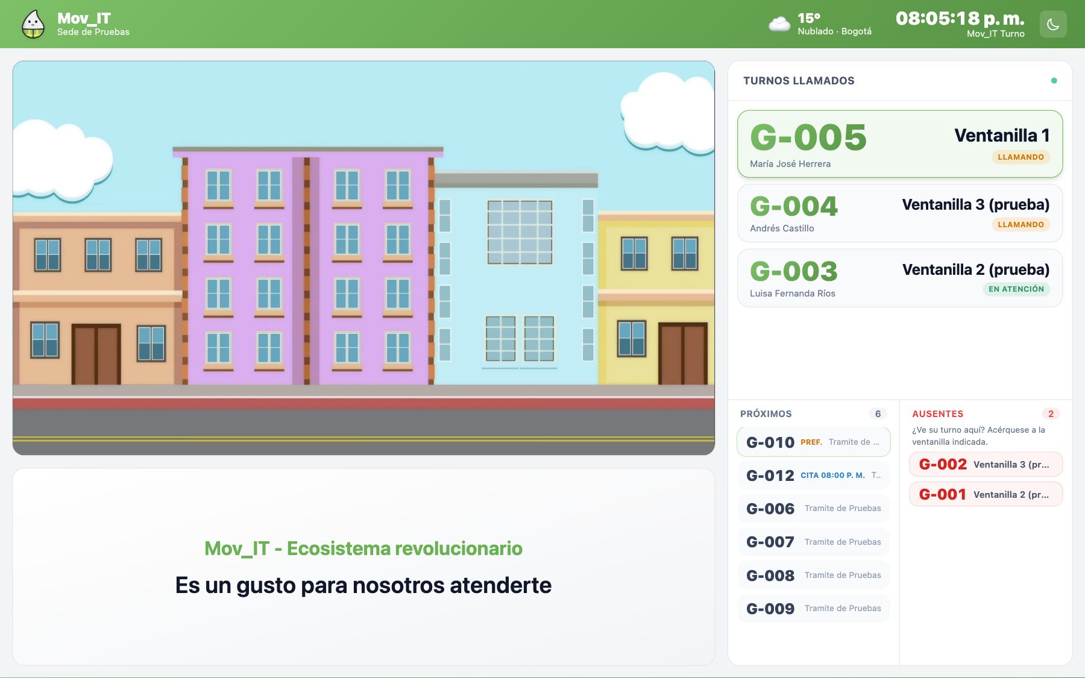The image size is (1085, 678).
Task: Click the PRÓXIMOS section heading
Action: [766, 414]
